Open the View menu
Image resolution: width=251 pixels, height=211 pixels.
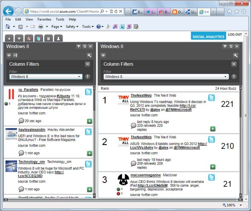29,20
